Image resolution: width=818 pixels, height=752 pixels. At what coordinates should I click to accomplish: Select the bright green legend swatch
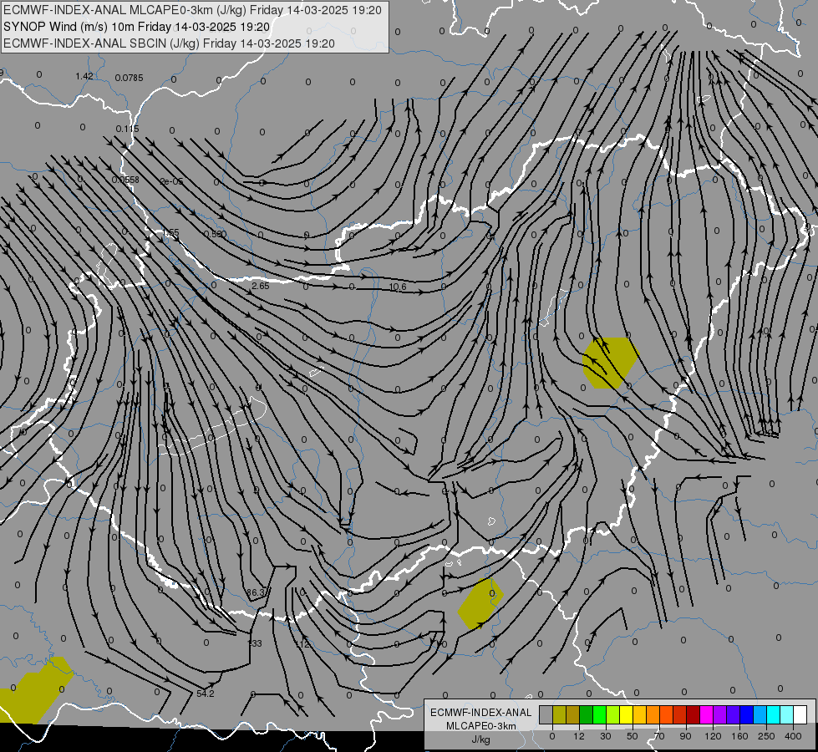599,714
